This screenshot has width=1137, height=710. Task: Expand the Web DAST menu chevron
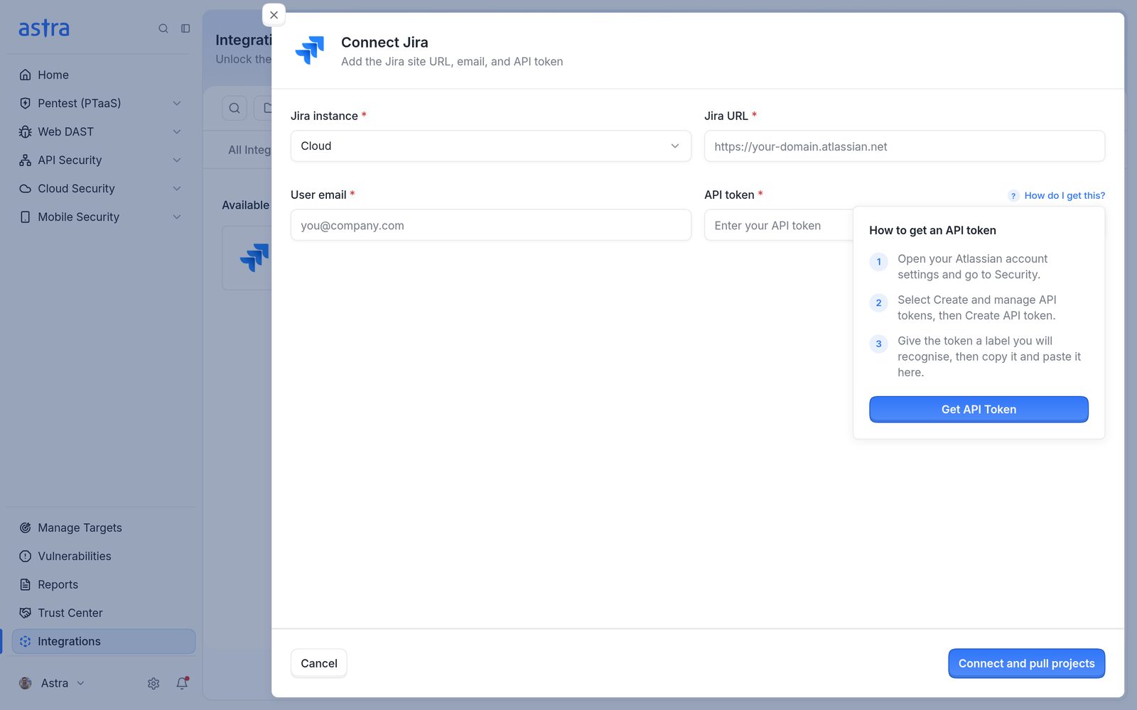(177, 131)
